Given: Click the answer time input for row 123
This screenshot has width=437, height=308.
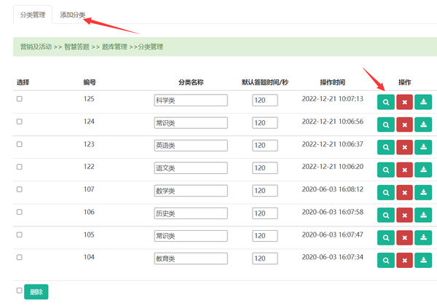Looking at the screenshot, I should (x=265, y=146).
